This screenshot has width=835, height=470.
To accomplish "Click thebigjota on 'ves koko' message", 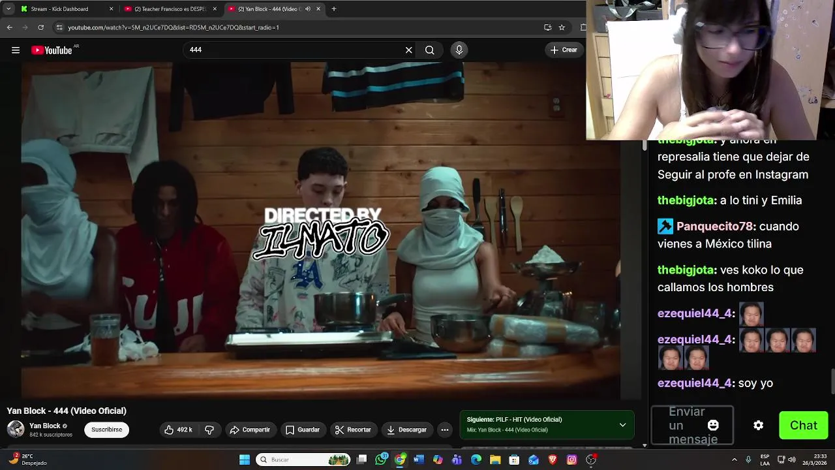I will click(x=687, y=270).
